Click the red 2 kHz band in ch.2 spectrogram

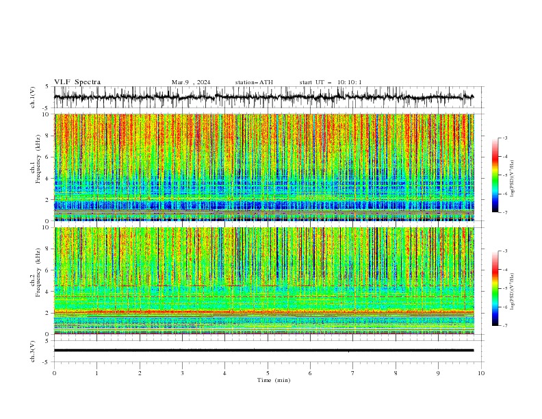[x=264, y=312]
